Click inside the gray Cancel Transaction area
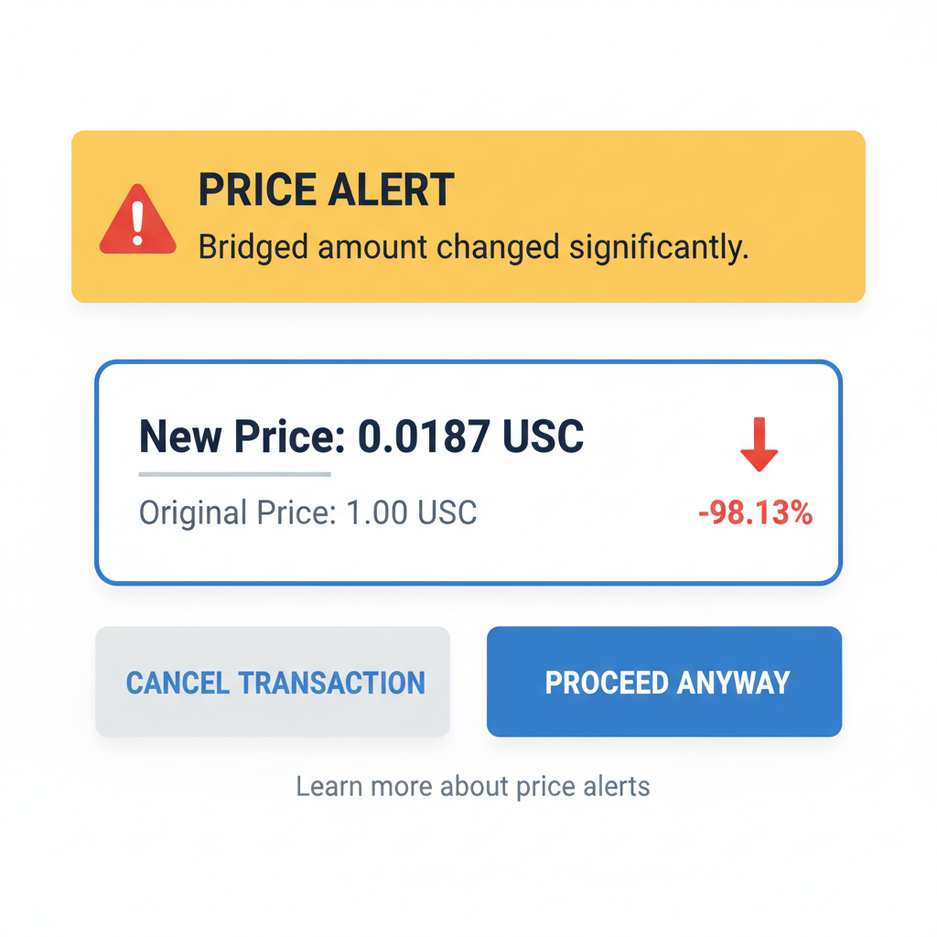The width and height of the screenshot is (937, 937). [x=273, y=681]
